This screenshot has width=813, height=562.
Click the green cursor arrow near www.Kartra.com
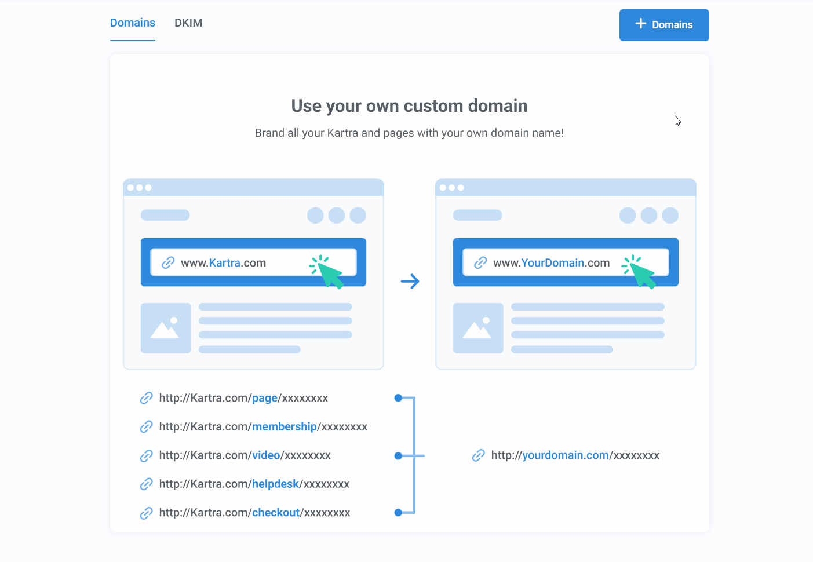tap(329, 273)
